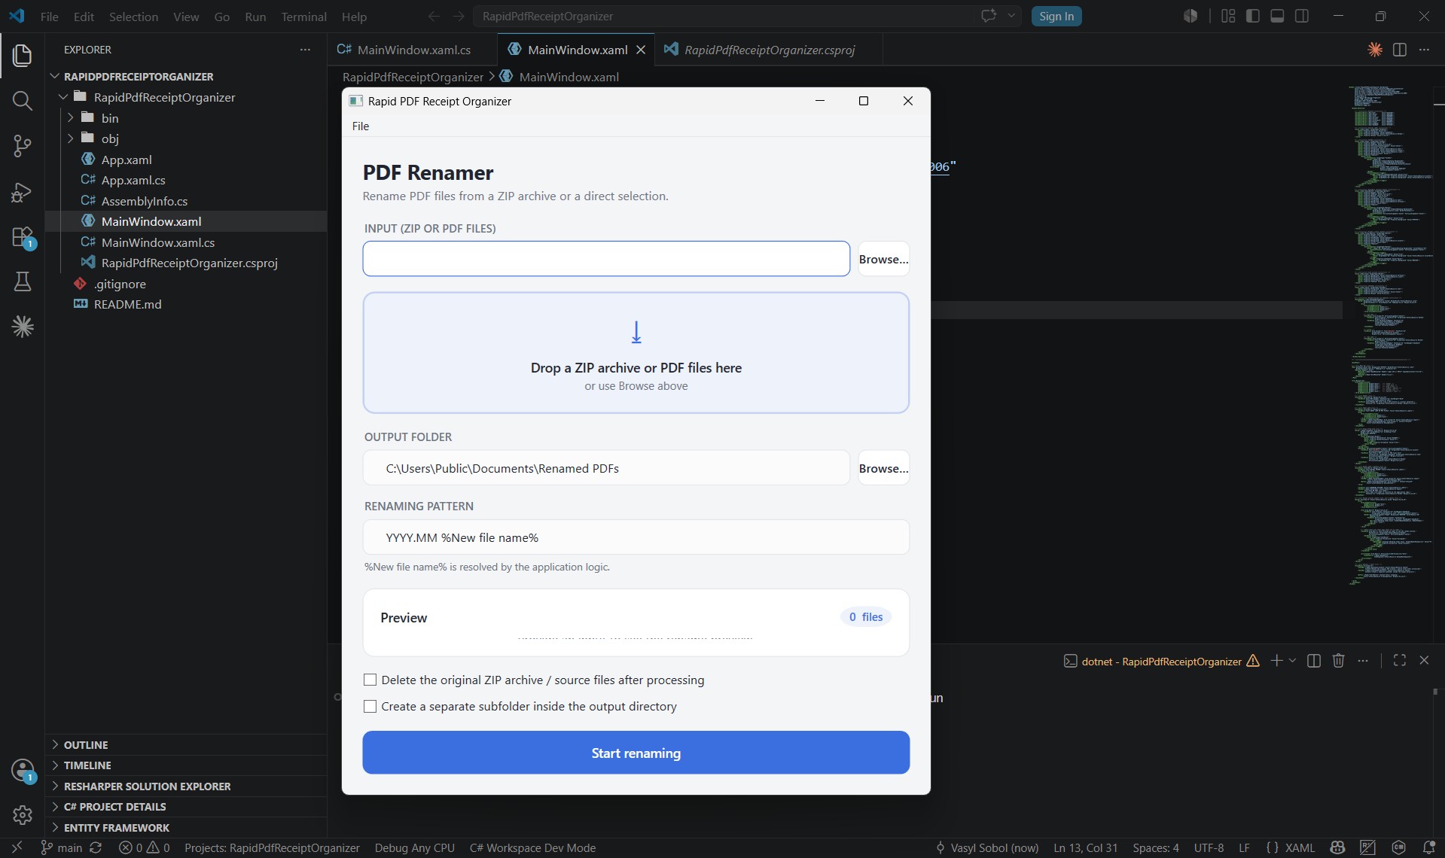The height and width of the screenshot is (858, 1445).
Task: Click the output folder path field
Action: 606,468
